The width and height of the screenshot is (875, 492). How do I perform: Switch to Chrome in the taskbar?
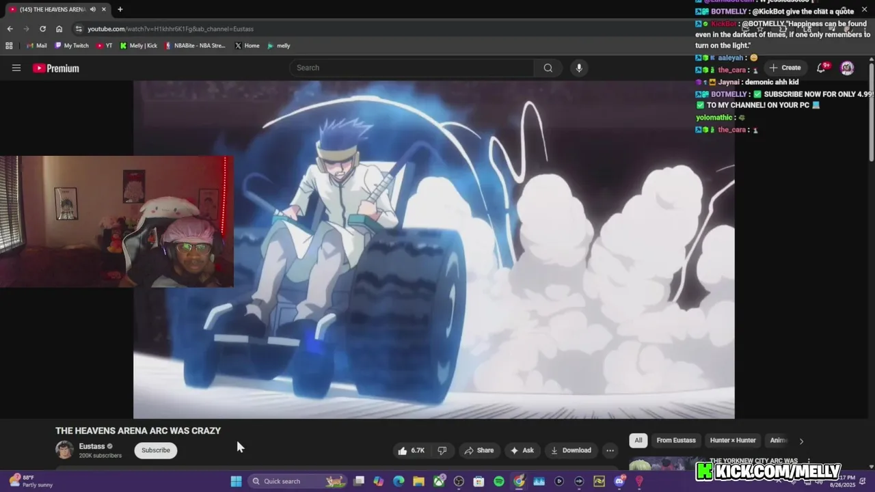pyautogui.click(x=519, y=481)
